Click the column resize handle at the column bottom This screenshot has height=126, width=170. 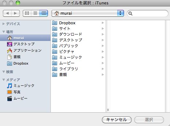(108, 110)
